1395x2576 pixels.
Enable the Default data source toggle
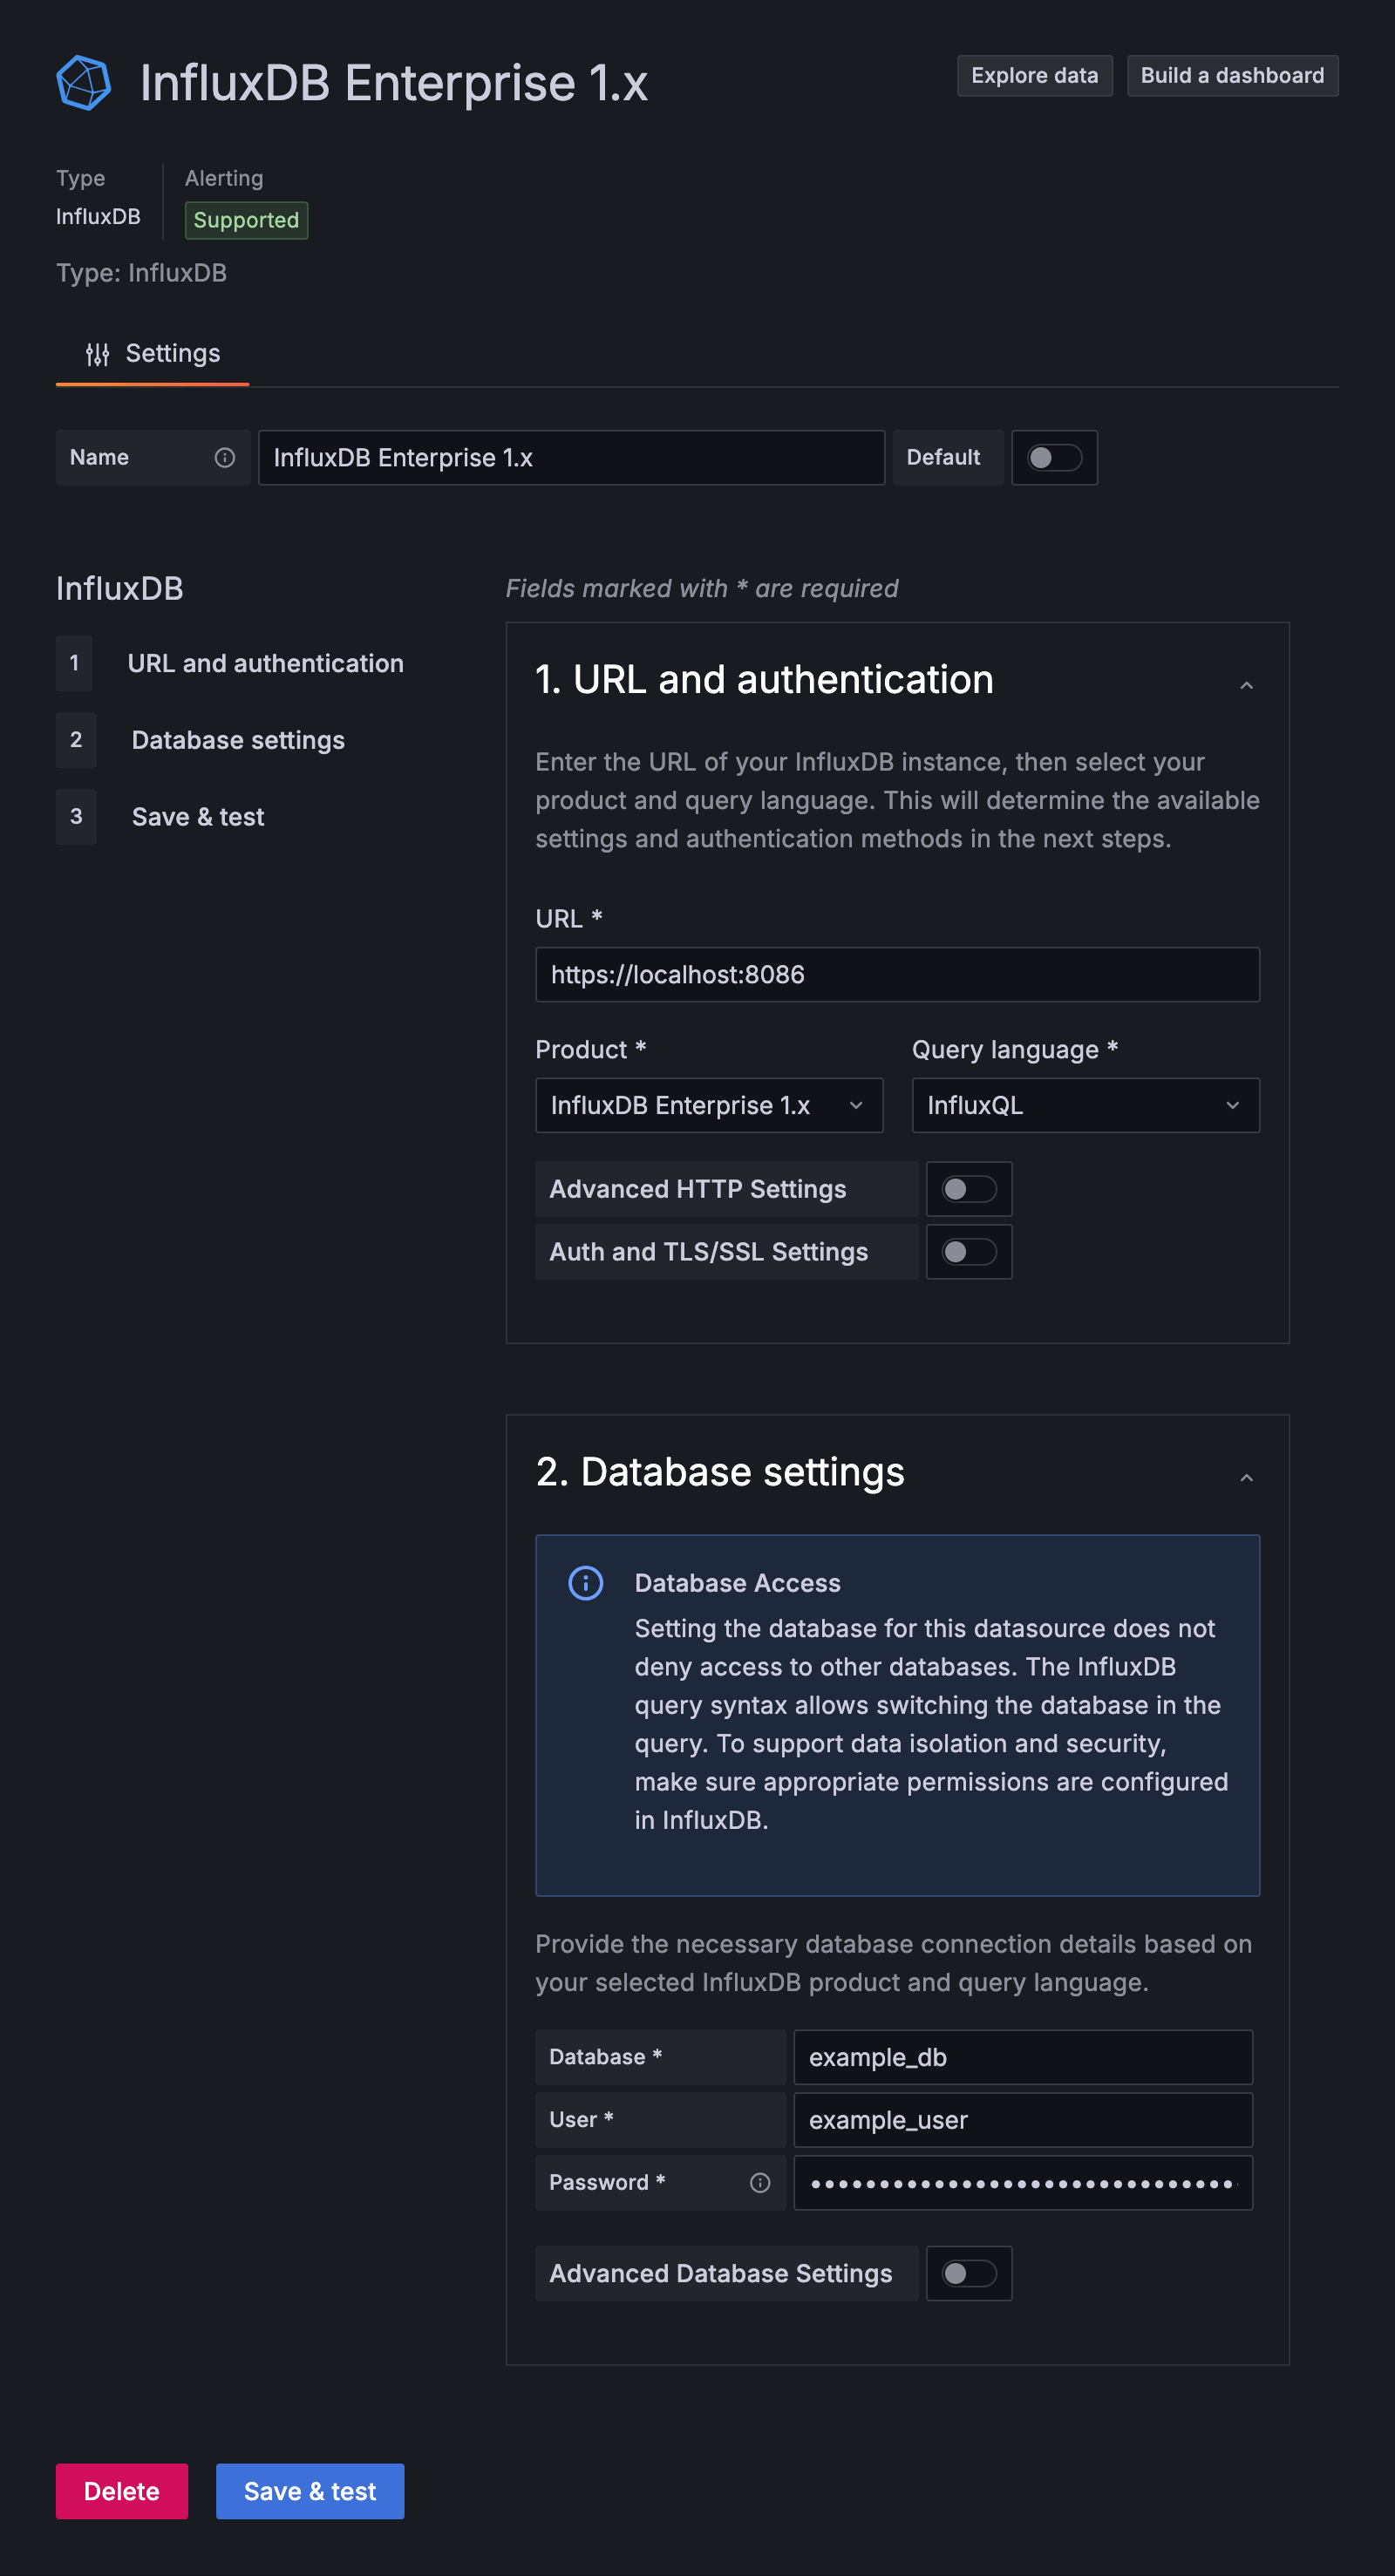[1054, 457]
